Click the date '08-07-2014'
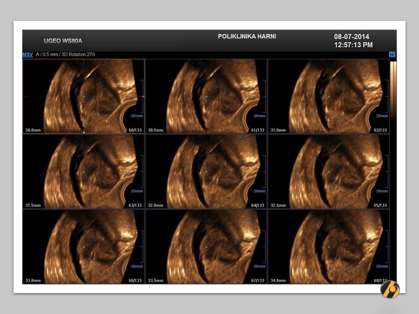Screen dimensions: 419x314 coord(352,37)
